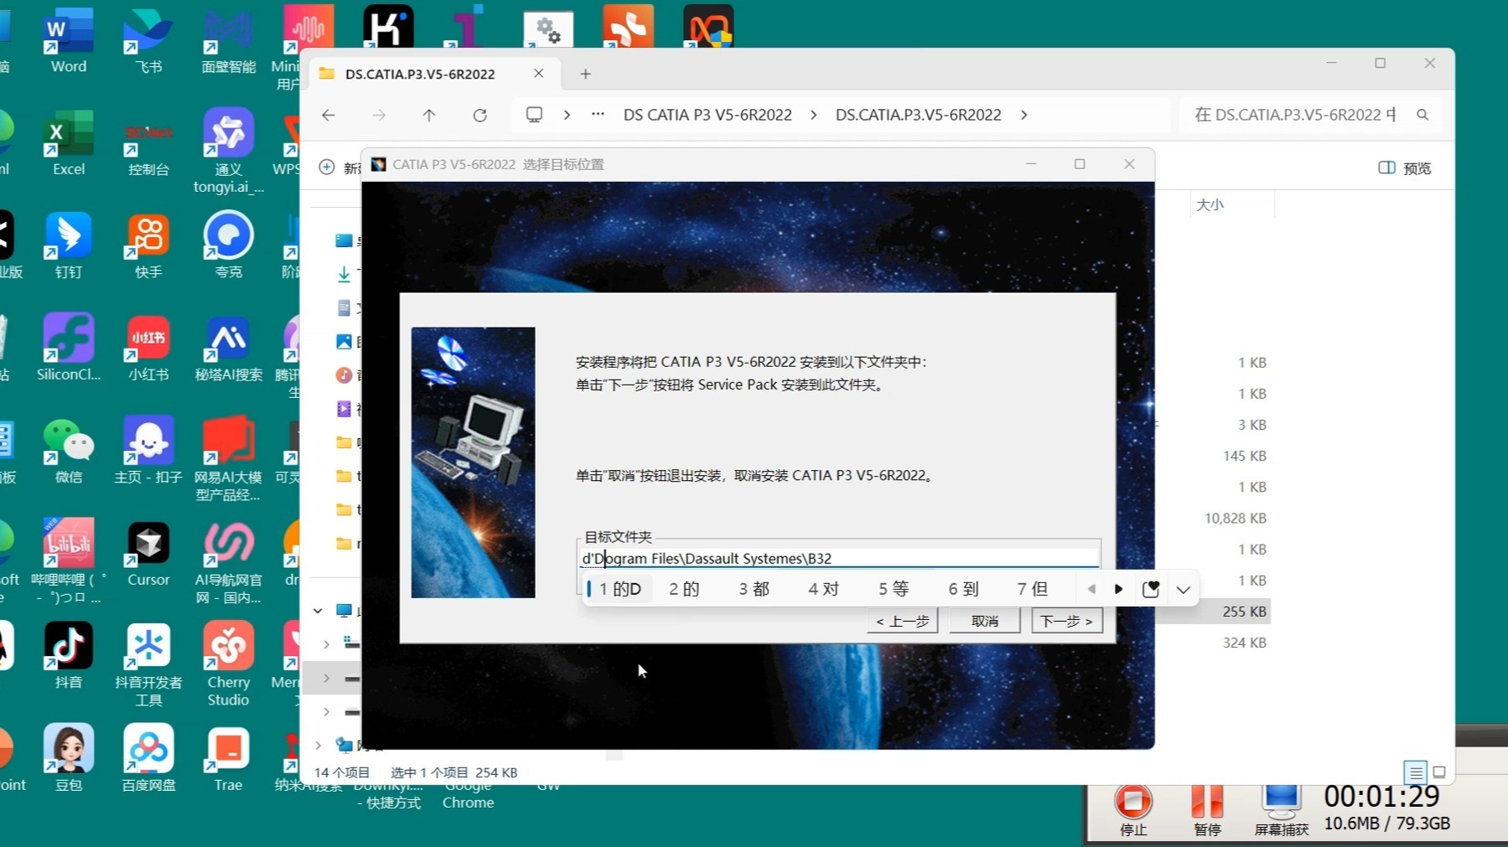The image size is (1508, 847).
Task: Pause recording with 暂停 button
Action: click(x=1207, y=810)
